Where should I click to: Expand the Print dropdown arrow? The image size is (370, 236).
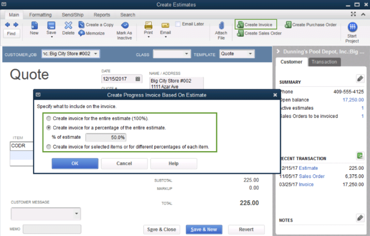[x=149, y=37]
